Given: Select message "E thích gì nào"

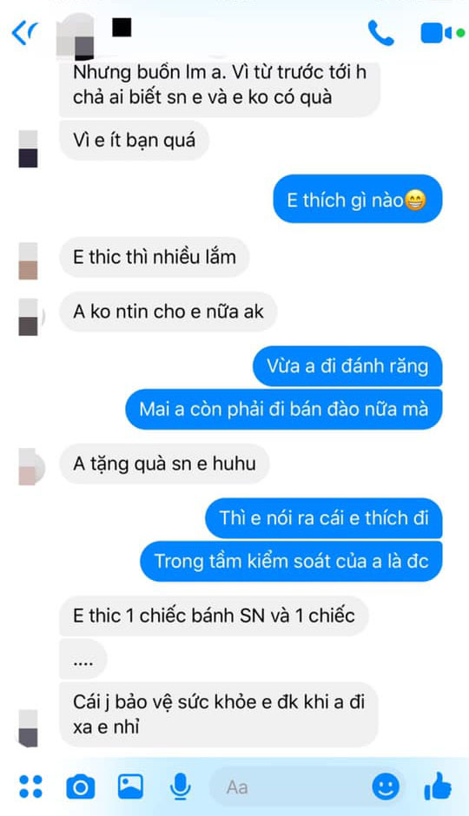Looking at the screenshot, I should pyautogui.click(x=358, y=200).
